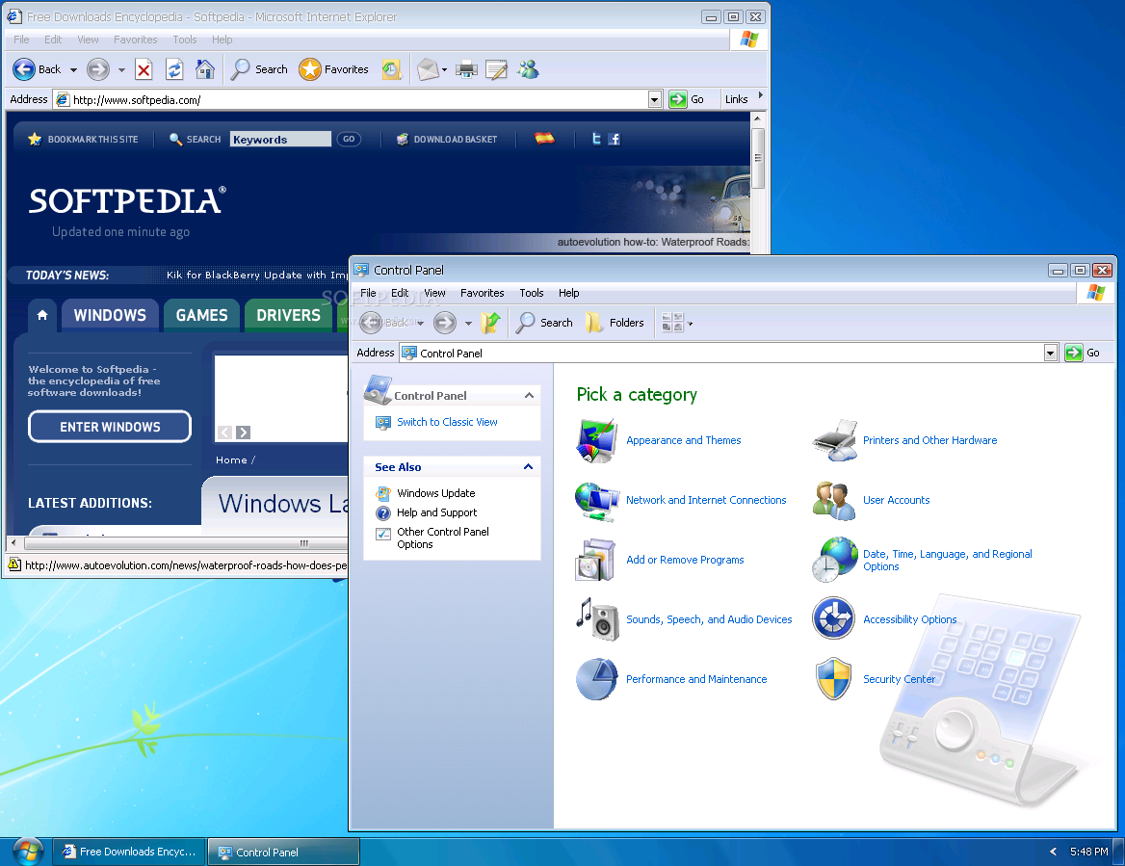
Task: Open the User Accounts people icon
Action: (x=834, y=501)
